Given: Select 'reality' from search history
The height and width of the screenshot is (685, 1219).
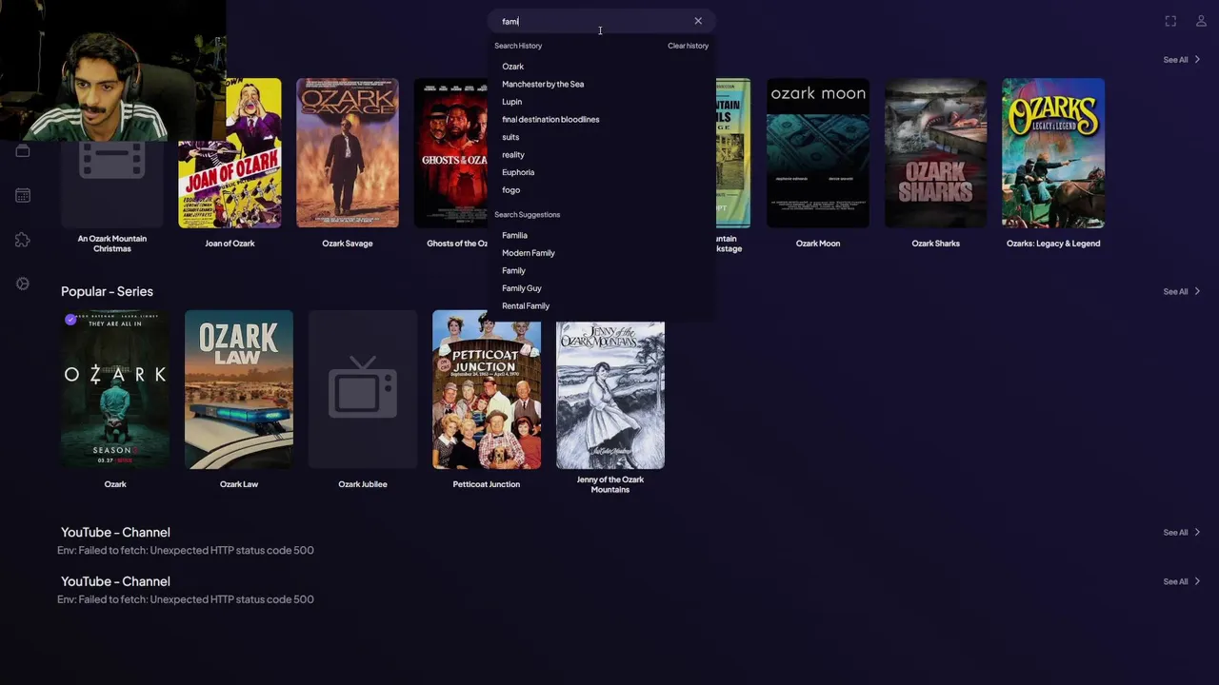Looking at the screenshot, I should click(513, 155).
